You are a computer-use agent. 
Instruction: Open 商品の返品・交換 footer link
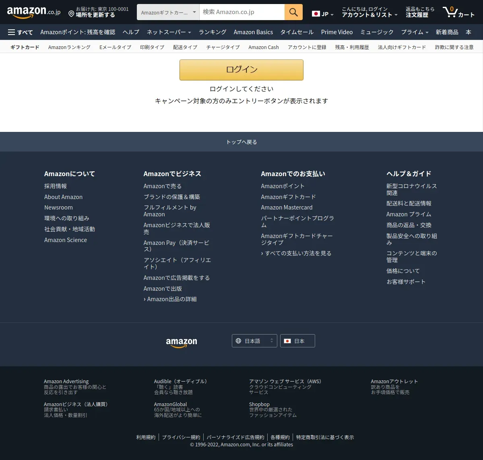(409, 225)
